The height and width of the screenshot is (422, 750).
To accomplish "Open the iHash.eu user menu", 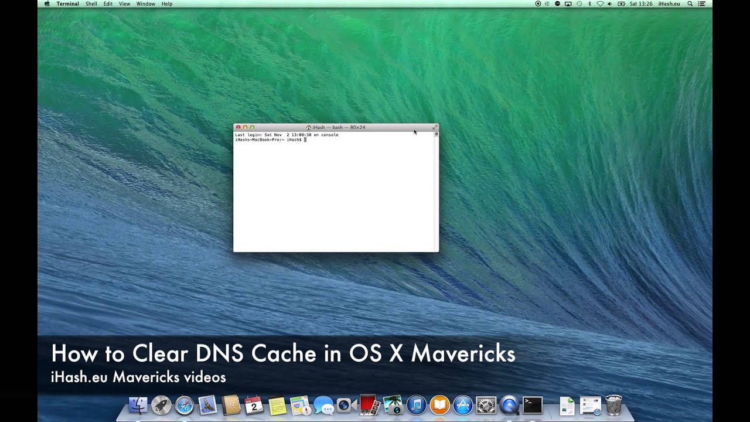I will tap(669, 4).
